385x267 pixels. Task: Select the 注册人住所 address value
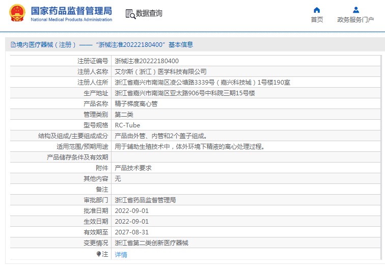(203, 82)
